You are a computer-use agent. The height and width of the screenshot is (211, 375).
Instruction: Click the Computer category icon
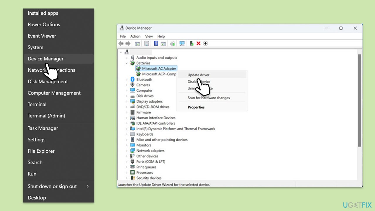click(132, 91)
